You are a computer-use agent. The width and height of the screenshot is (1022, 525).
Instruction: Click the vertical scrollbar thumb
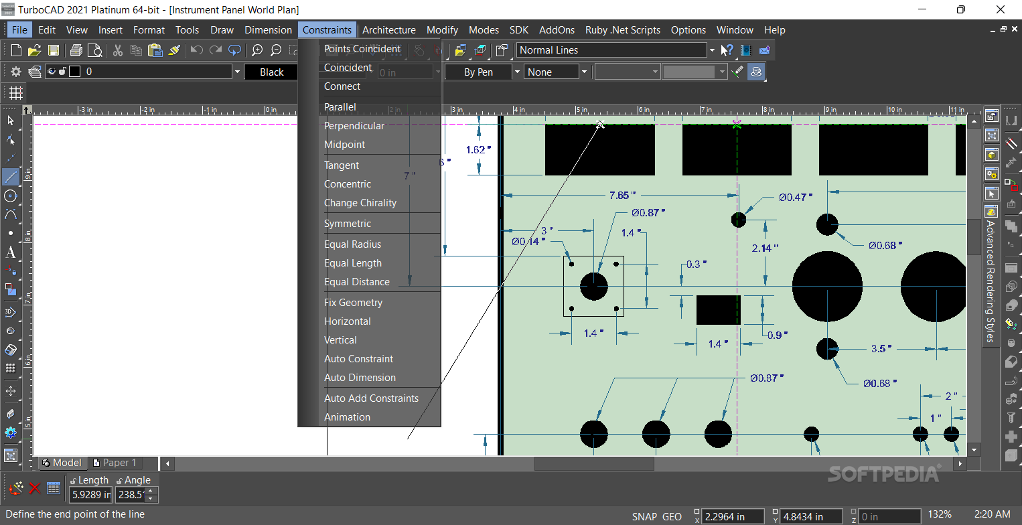point(975,236)
